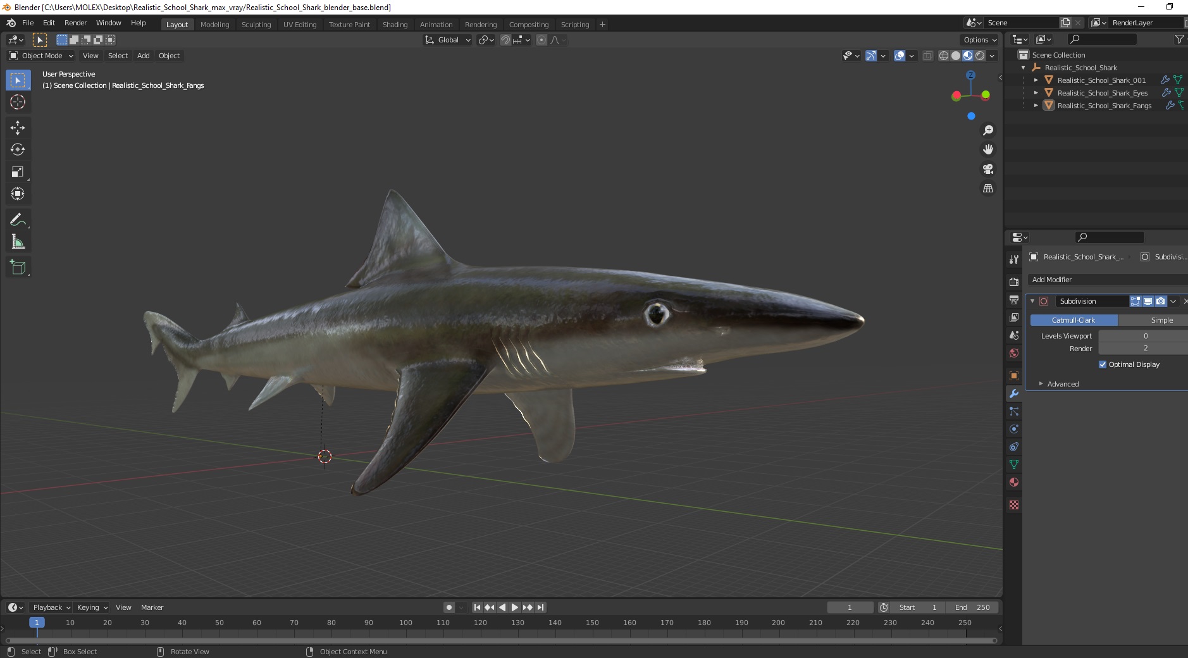1188x658 pixels.
Task: Open the View Layer properties tab
Action: (x=1014, y=317)
